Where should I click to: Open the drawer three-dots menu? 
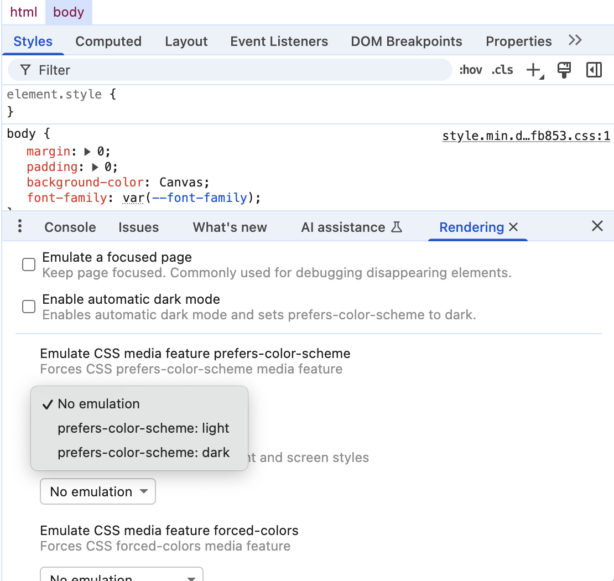click(x=20, y=226)
